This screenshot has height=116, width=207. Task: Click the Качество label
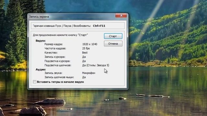coord(51,53)
